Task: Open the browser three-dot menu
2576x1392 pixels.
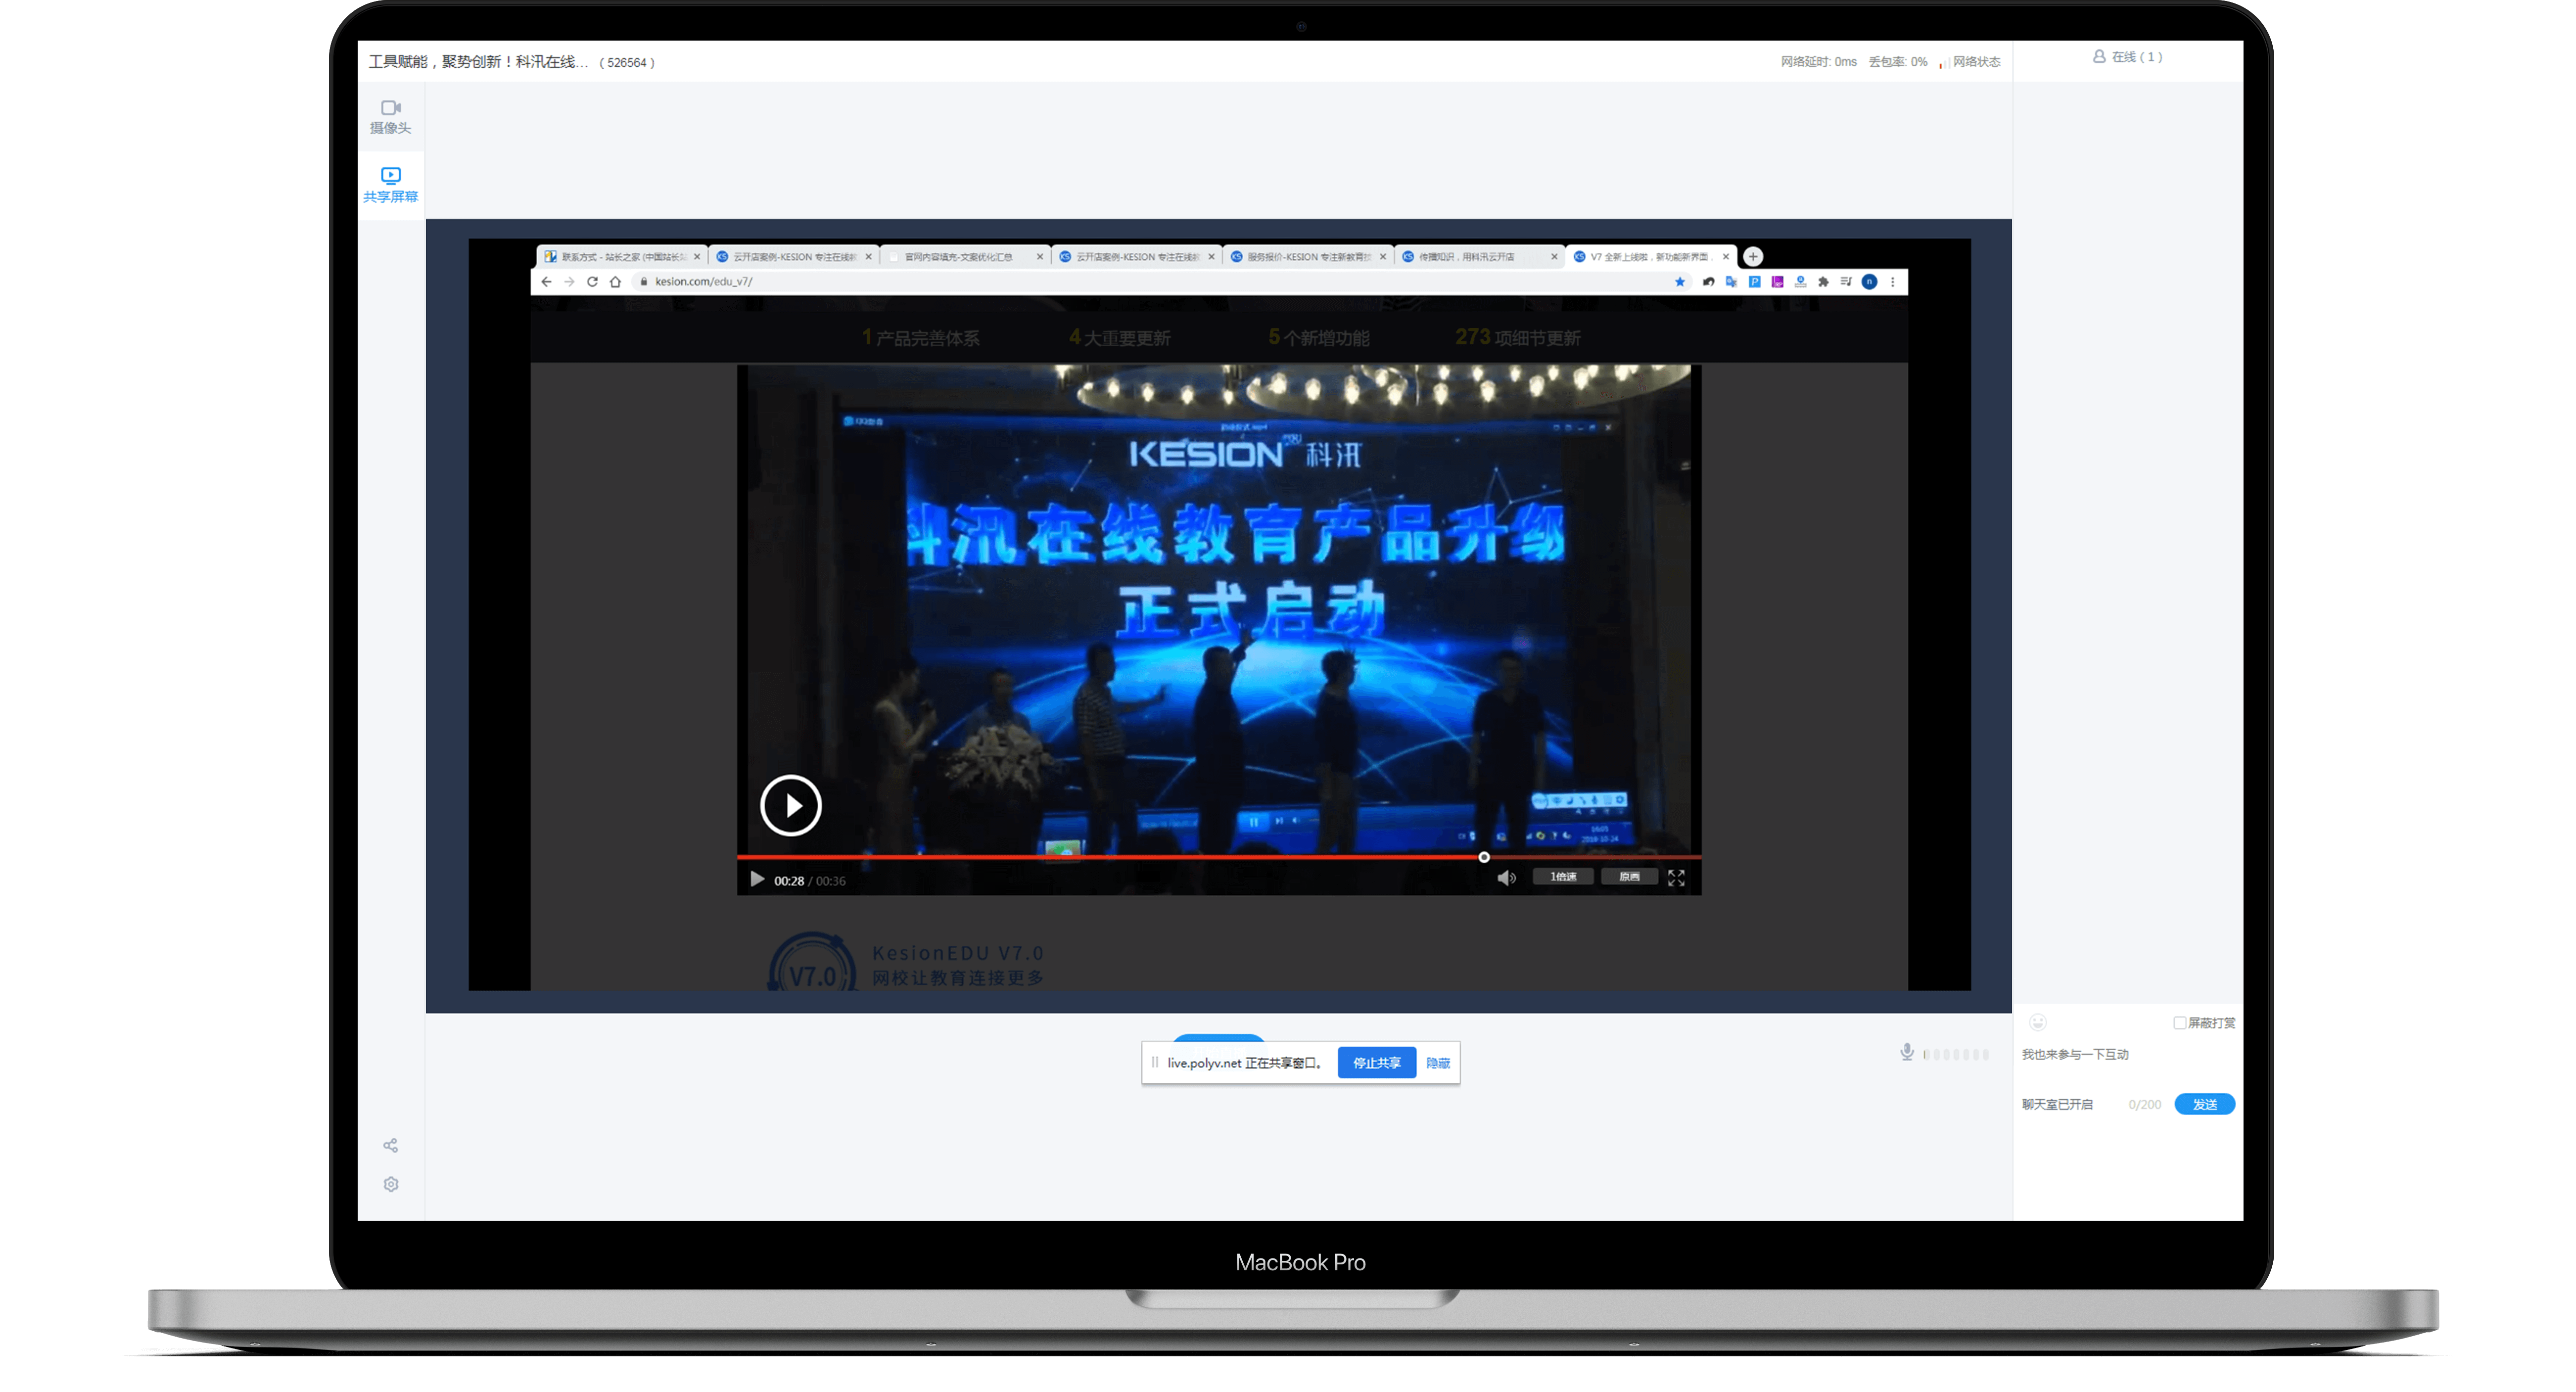Action: click(x=1892, y=282)
